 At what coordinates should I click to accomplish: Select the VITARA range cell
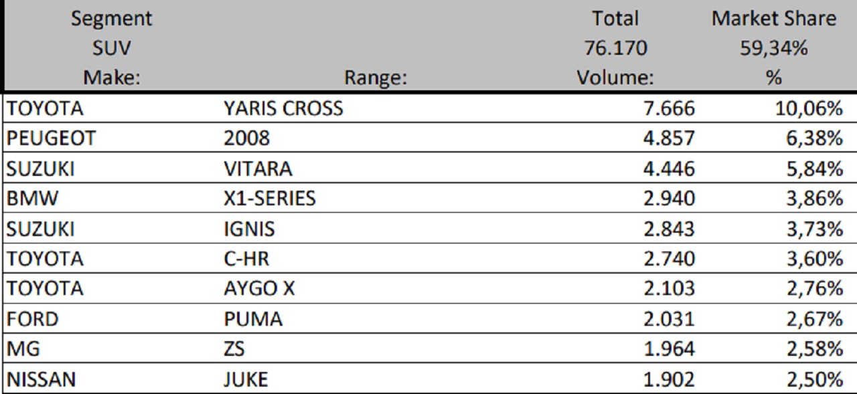coord(258,169)
